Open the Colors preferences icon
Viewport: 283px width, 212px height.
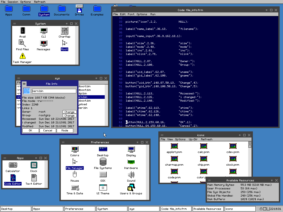(x=75, y=150)
